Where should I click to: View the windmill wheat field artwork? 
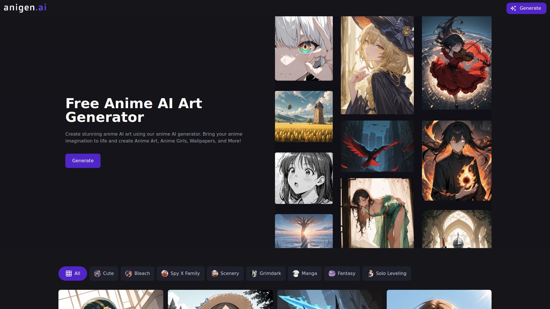(x=304, y=116)
